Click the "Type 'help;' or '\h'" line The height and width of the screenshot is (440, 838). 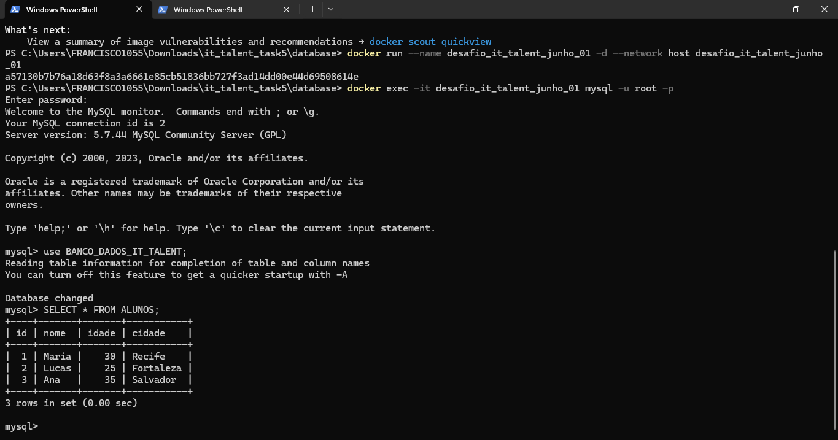coord(220,228)
